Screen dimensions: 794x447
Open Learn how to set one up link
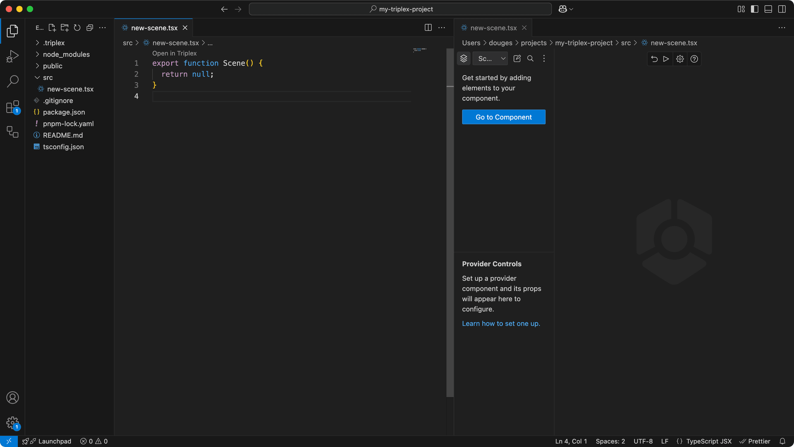pyautogui.click(x=501, y=323)
